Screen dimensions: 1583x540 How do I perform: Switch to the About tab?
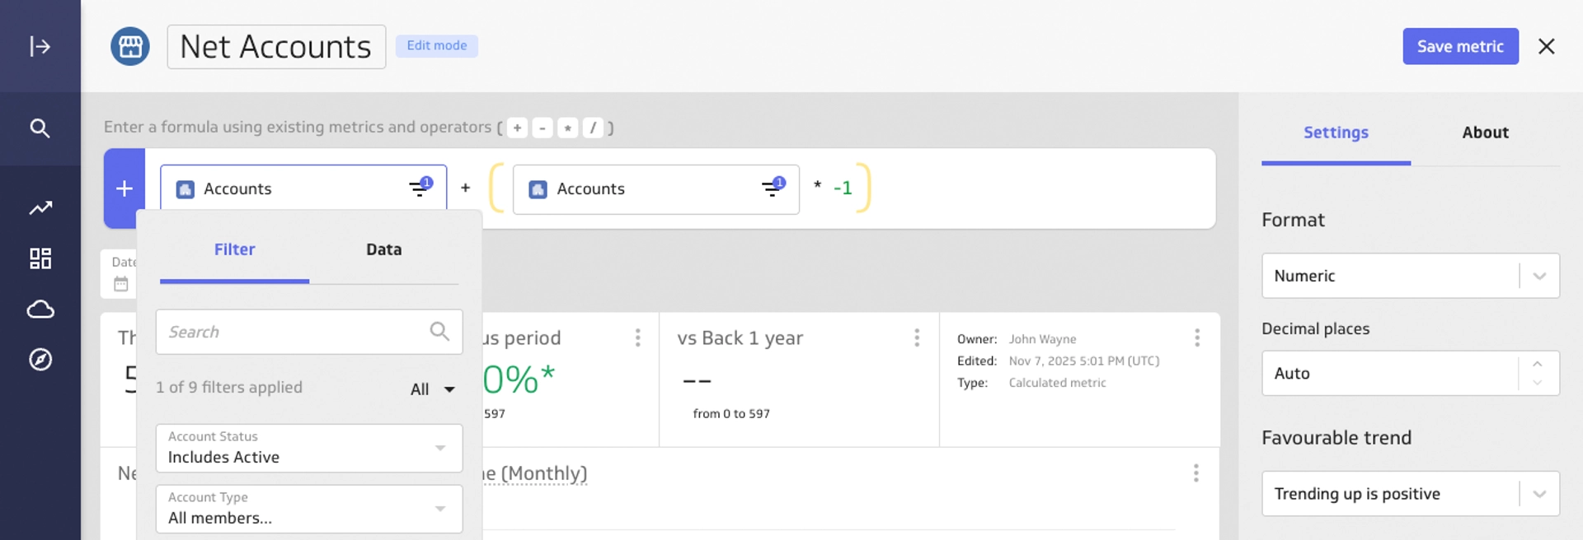point(1485,133)
